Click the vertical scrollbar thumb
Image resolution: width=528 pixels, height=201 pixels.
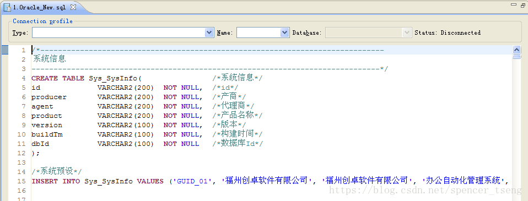click(x=517, y=57)
